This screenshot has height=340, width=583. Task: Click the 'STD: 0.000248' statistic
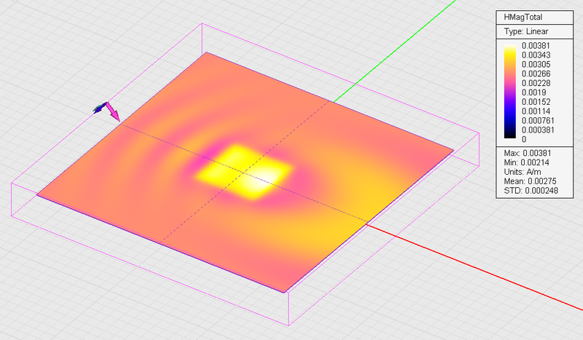[531, 191]
